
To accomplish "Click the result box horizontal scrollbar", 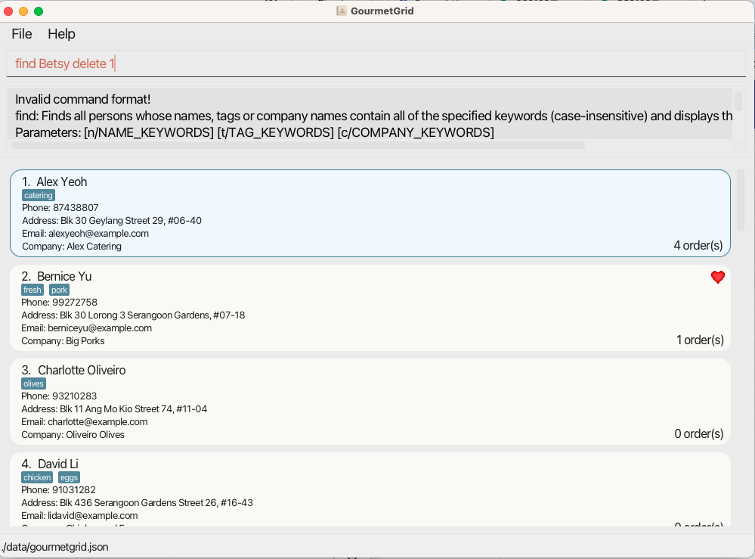I will click(298, 145).
